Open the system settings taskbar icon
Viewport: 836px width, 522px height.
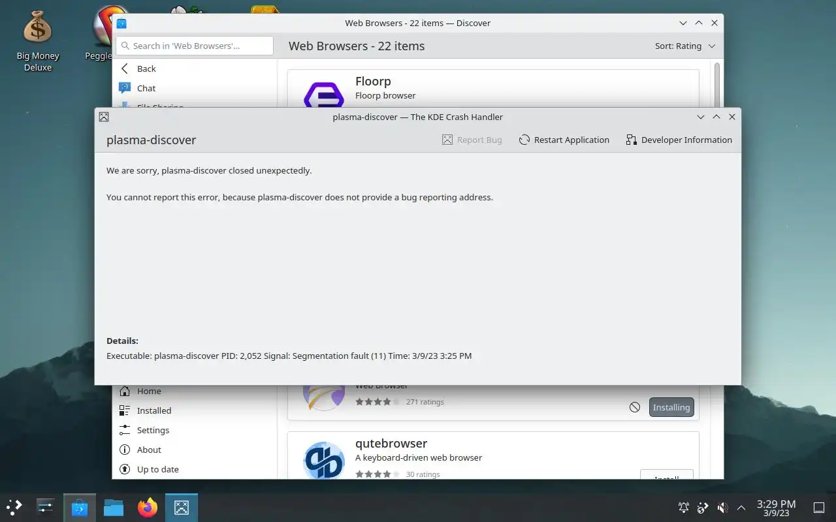(45, 507)
